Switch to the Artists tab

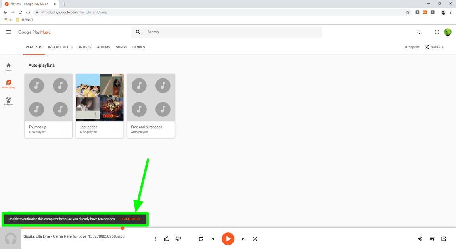click(x=84, y=47)
